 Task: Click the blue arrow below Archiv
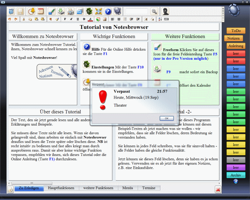[x=236, y=181]
